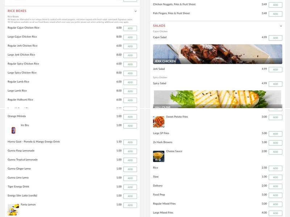Image resolution: width=290 pixels, height=217 pixels.
Task: Add Tiger Energy Drink to order
Action: tap(130, 187)
